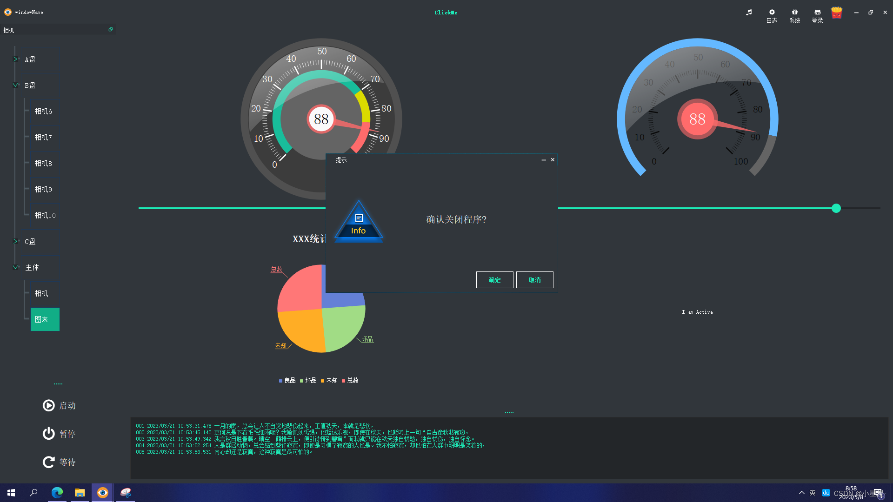Viewport: 893px width, 502px height.
Task: Click the power icon next to 暂停
Action: (48, 433)
